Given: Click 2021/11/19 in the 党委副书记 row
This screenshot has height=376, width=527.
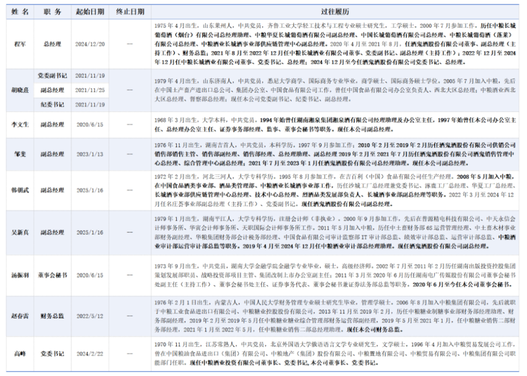Looking at the screenshot, I should (x=89, y=76).
